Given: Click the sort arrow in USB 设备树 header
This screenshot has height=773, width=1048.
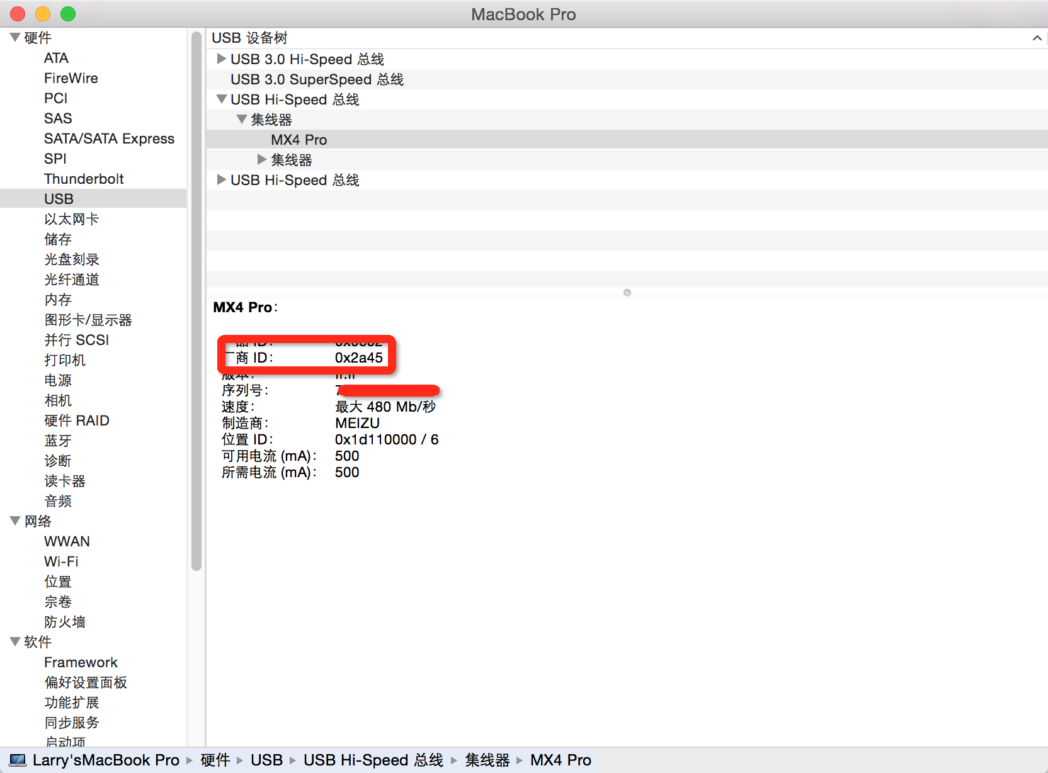Looking at the screenshot, I should pos(1037,38).
